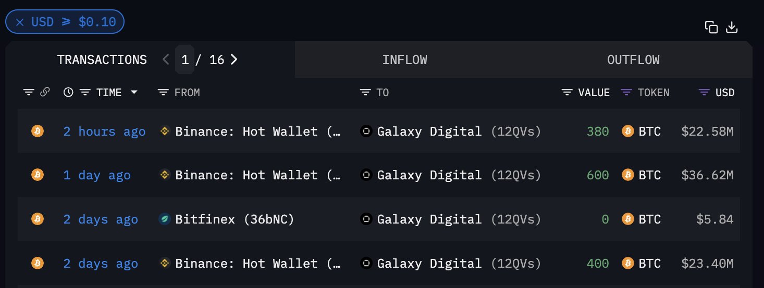Viewport: 764px width, 288px height.
Task: Click the Bitfinex leaf logo icon
Action: [x=165, y=219]
